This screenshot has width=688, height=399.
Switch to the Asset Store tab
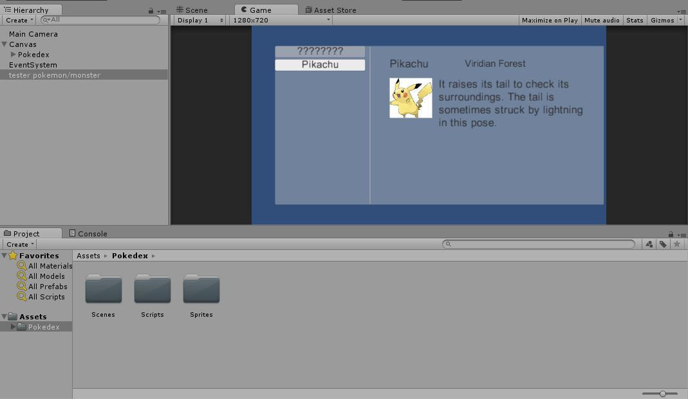[x=331, y=10]
